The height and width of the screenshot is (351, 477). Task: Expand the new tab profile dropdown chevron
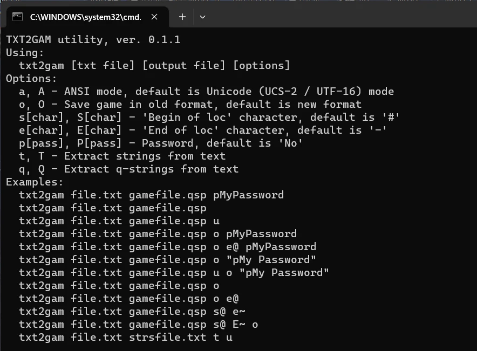(x=202, y=17)
